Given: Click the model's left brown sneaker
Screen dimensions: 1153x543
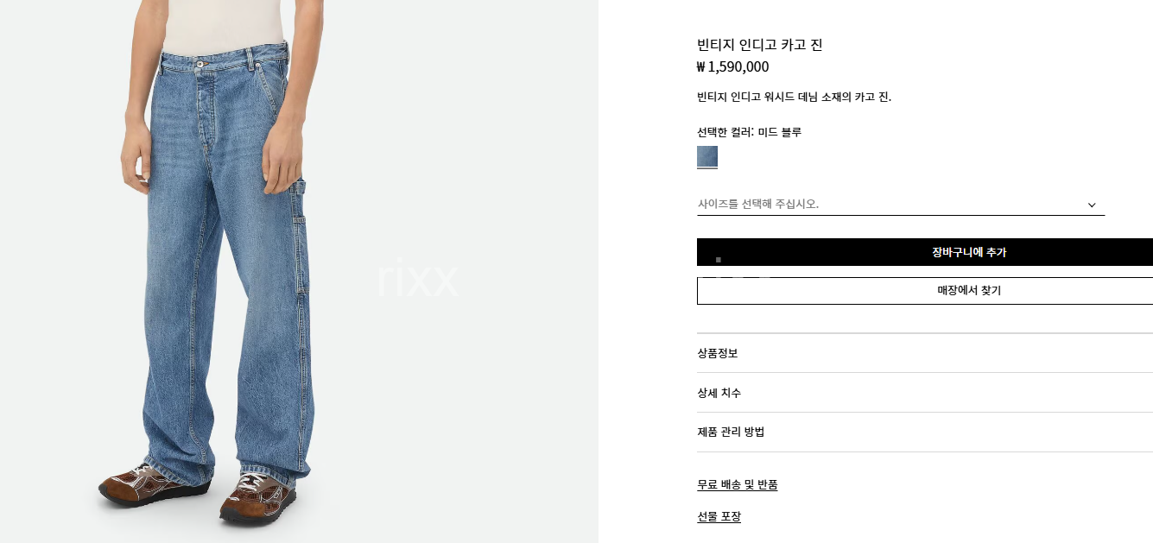Looking at the screenshot, I should (x=257, y=498).
